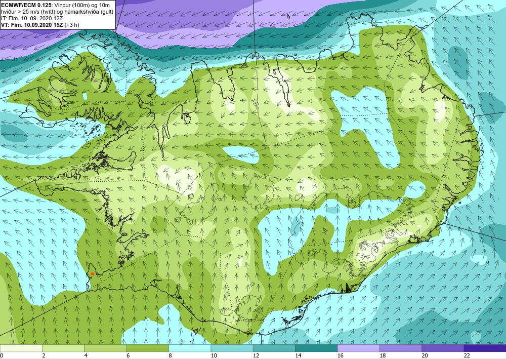Screen dimensions: 506x359
Task: Choose the above 22 m/s dark indigo swatch
Action: tap(485, 348)
